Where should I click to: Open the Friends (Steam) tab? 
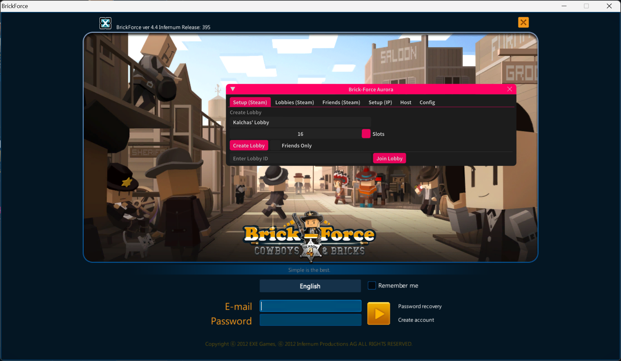341,102
